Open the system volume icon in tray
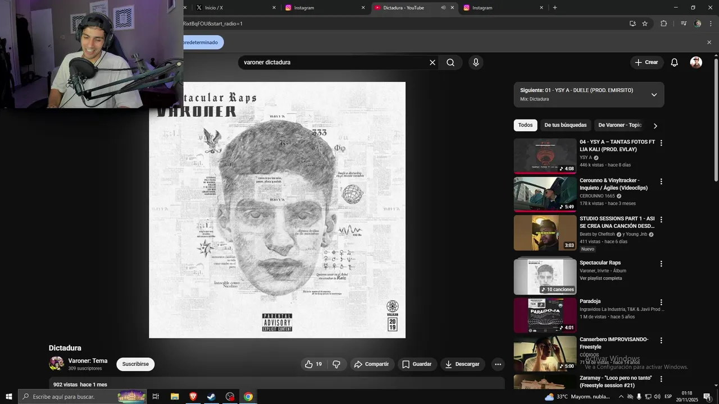719x404 pixels. tap(657, 397)
